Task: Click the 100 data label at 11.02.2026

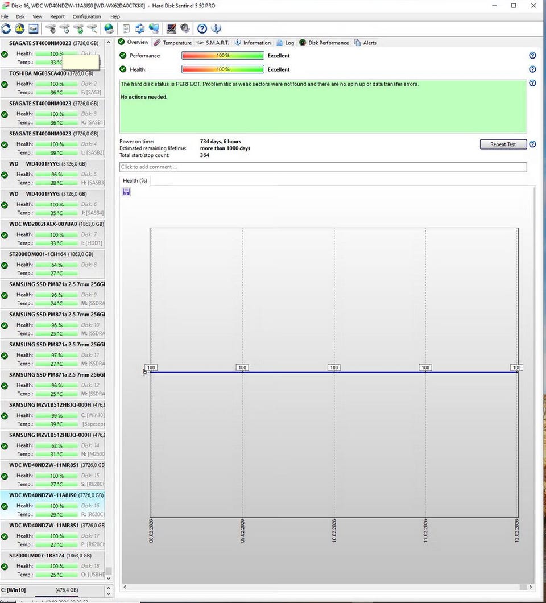Action: [x=425, y=367]
